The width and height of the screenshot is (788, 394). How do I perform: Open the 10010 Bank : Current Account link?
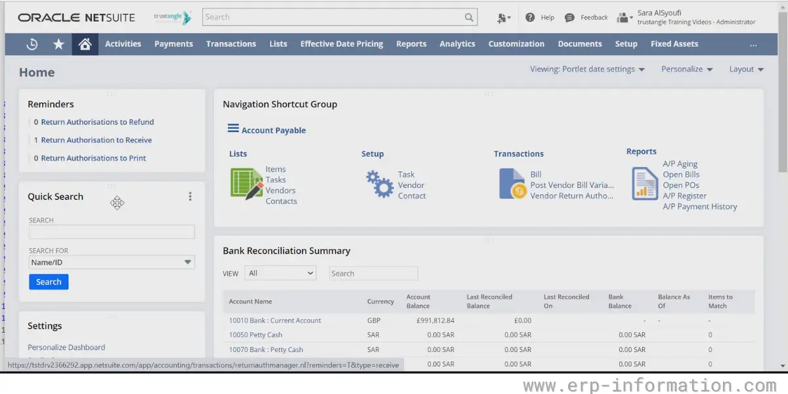(275, 320)
